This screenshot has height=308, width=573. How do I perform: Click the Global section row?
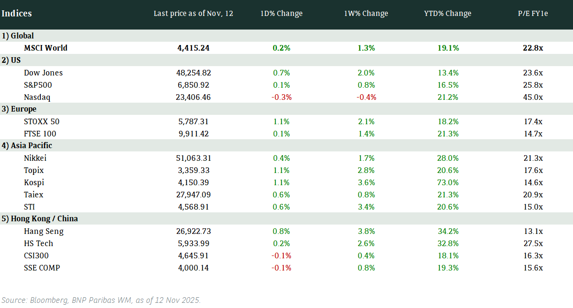pyautogui.click(x=18, y=36)
